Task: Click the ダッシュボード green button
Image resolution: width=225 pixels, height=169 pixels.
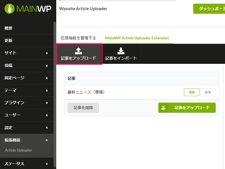Action: coord(209,9)
